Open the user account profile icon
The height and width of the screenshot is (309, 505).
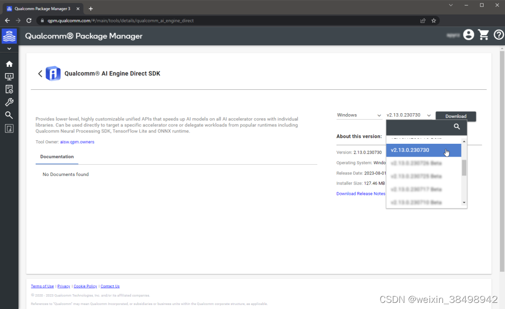tap(468, 35)
